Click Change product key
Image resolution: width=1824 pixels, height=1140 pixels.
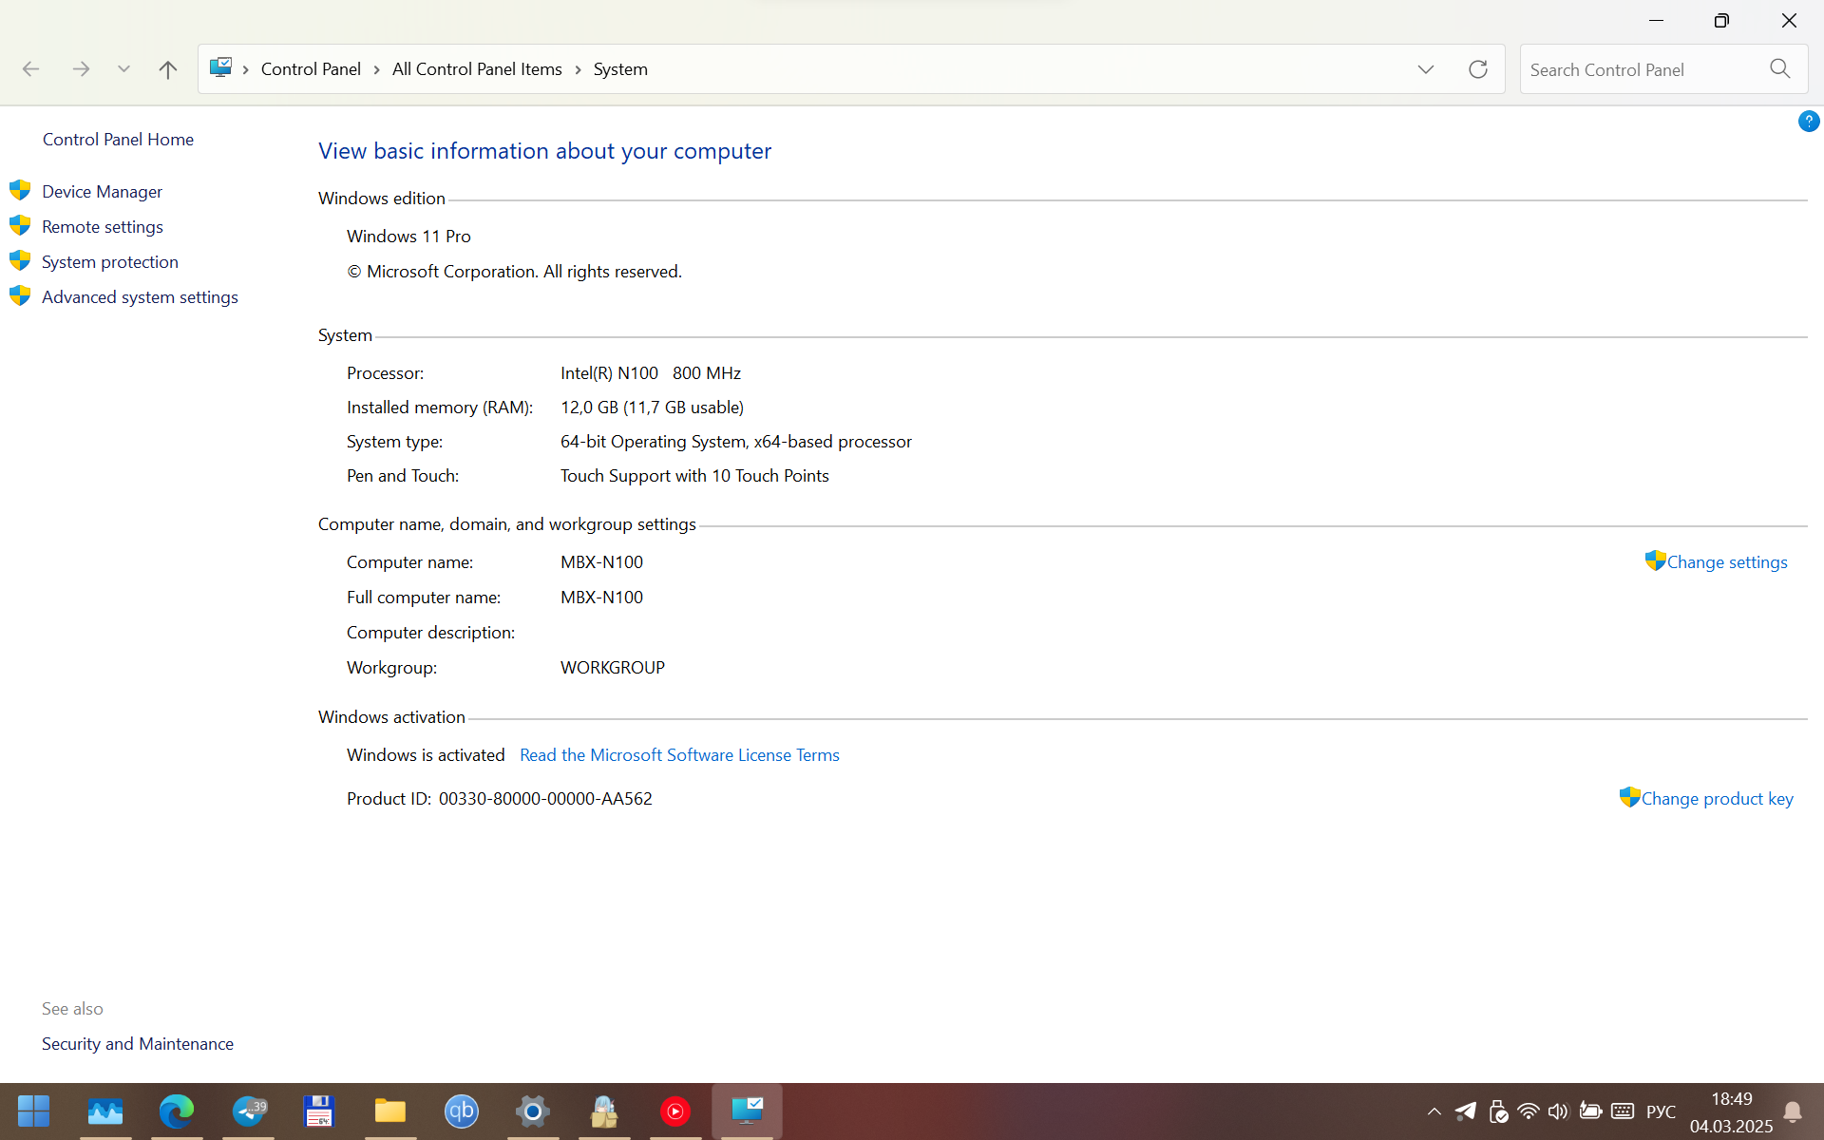click(1717, 799)
